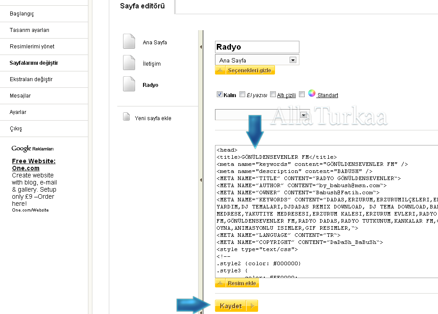Click the Yeni sayfa ekle page icon
The image size is (438, 314).
[127, 118]
